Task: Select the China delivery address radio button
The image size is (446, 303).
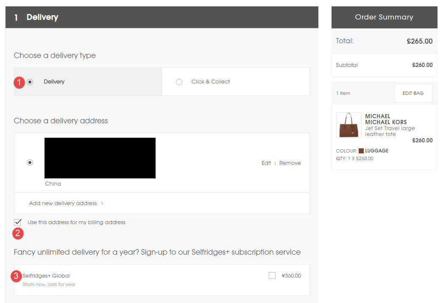Action: (30, 163)
